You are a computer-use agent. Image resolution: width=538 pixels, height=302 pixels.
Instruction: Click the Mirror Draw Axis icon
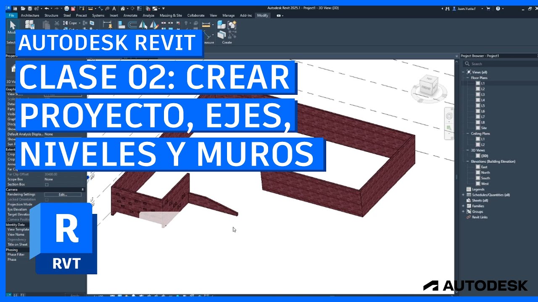tap(154, 25)
